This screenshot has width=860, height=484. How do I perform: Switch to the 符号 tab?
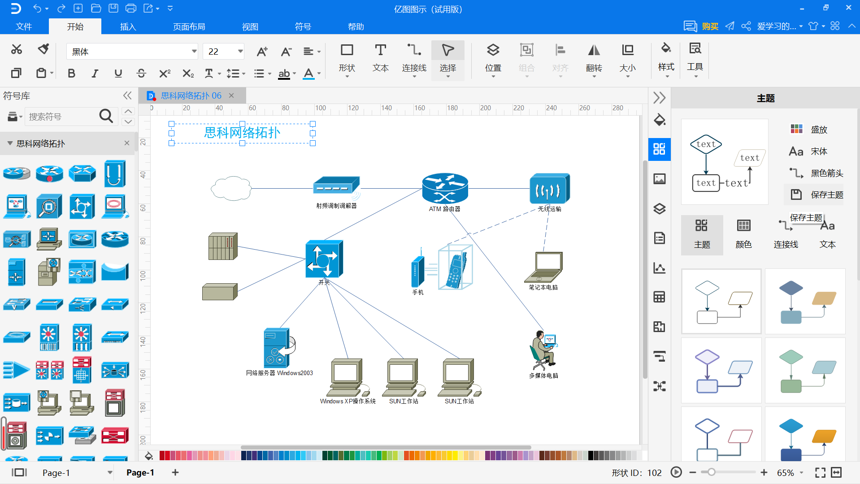click(303, 26)
